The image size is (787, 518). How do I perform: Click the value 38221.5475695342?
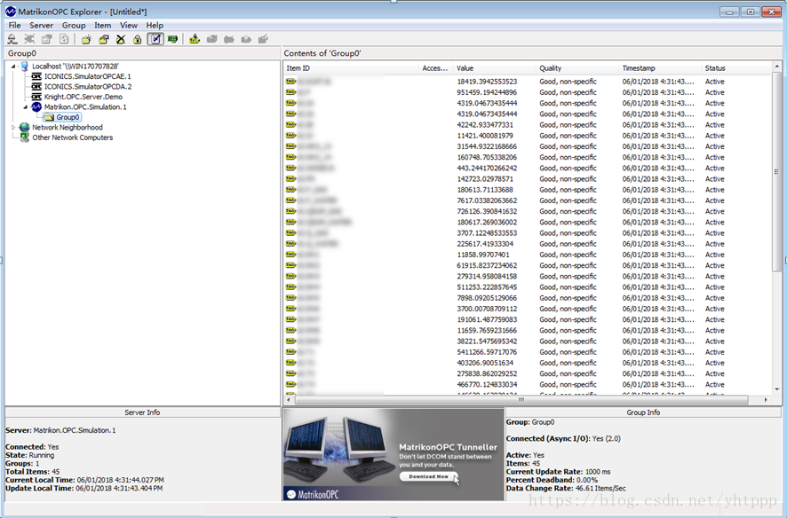pos(487,341)
